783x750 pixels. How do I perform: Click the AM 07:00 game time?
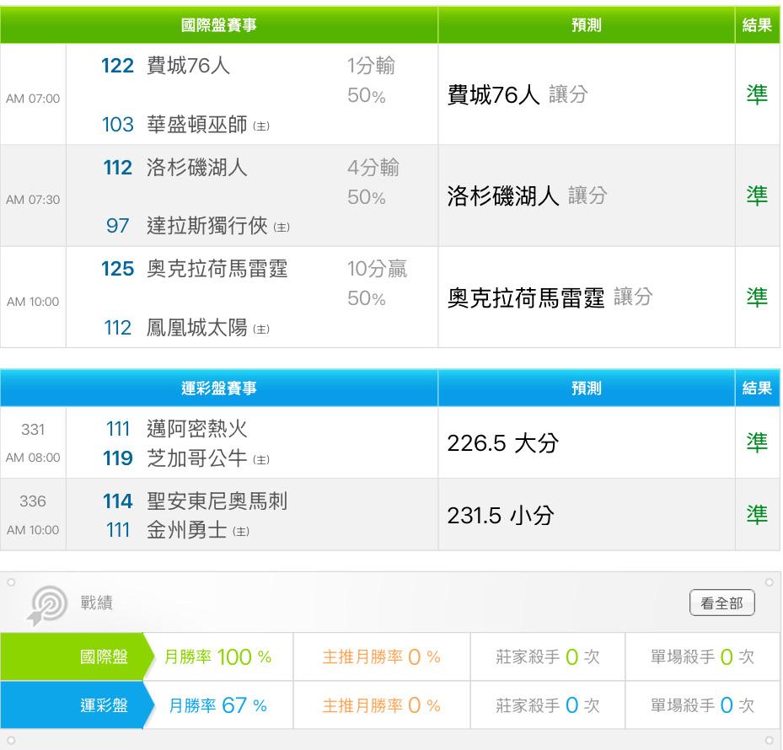tap(33, 99)
